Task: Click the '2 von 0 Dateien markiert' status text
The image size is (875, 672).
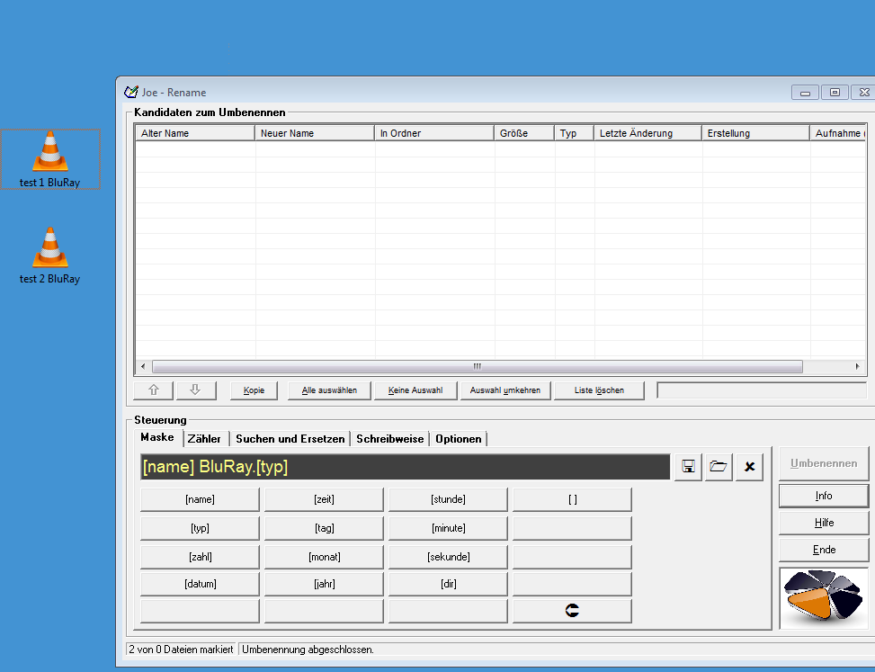Action: (181, 650)
